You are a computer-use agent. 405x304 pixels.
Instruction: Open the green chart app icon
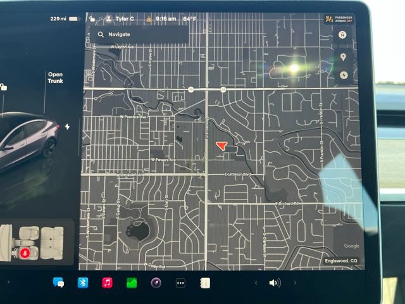pos(132,283)
